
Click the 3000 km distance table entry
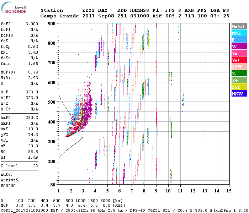[105, 201]
